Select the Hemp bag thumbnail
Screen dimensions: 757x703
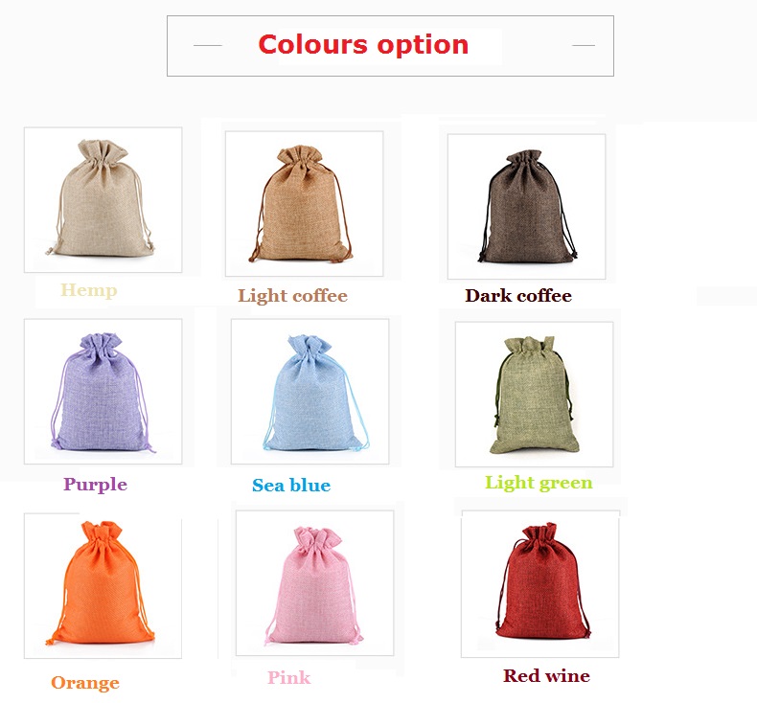pos(103,200)
